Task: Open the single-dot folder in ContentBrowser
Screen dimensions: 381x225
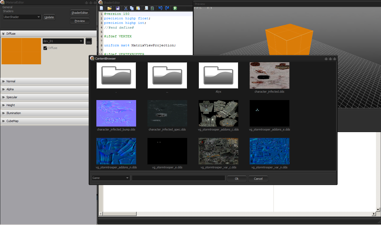Action: click(x=116, y=75)
